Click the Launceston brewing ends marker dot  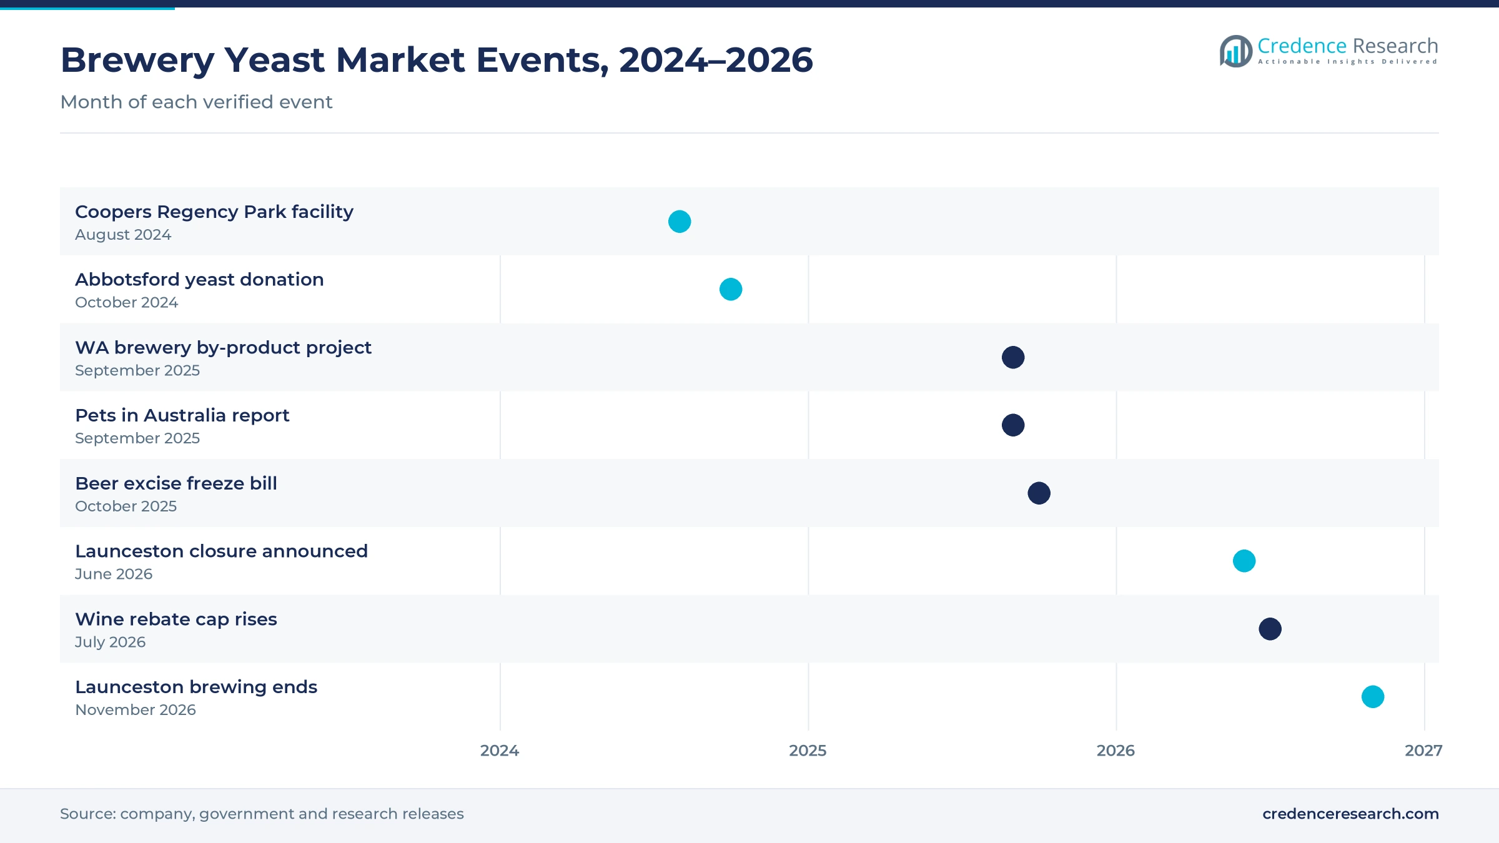click(1373, 697)
